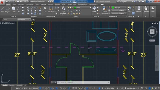Open the Drafting & Annotation workspace dropdown

38,1
